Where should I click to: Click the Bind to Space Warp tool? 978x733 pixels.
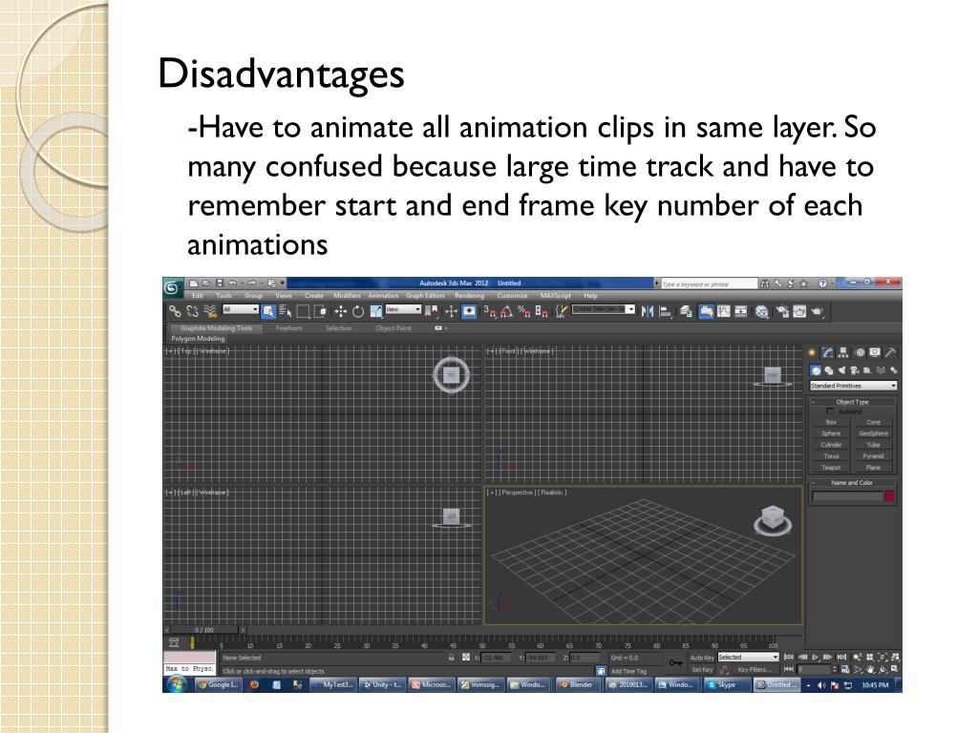[x=210, y=310]
